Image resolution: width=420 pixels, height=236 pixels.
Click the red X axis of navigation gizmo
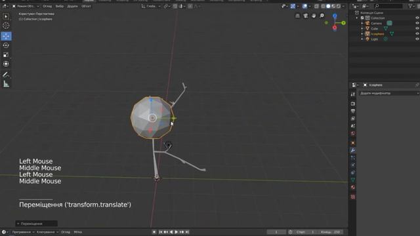coord(335,28)
